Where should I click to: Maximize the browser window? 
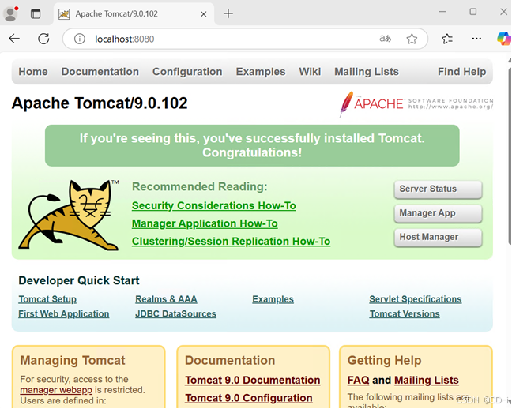(x=472, y=12)
